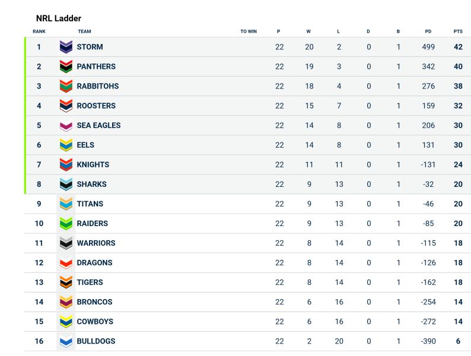The width and height of the screenshot is (471, 356).
Task: Click the PD column header
Action: pos(428,31)
